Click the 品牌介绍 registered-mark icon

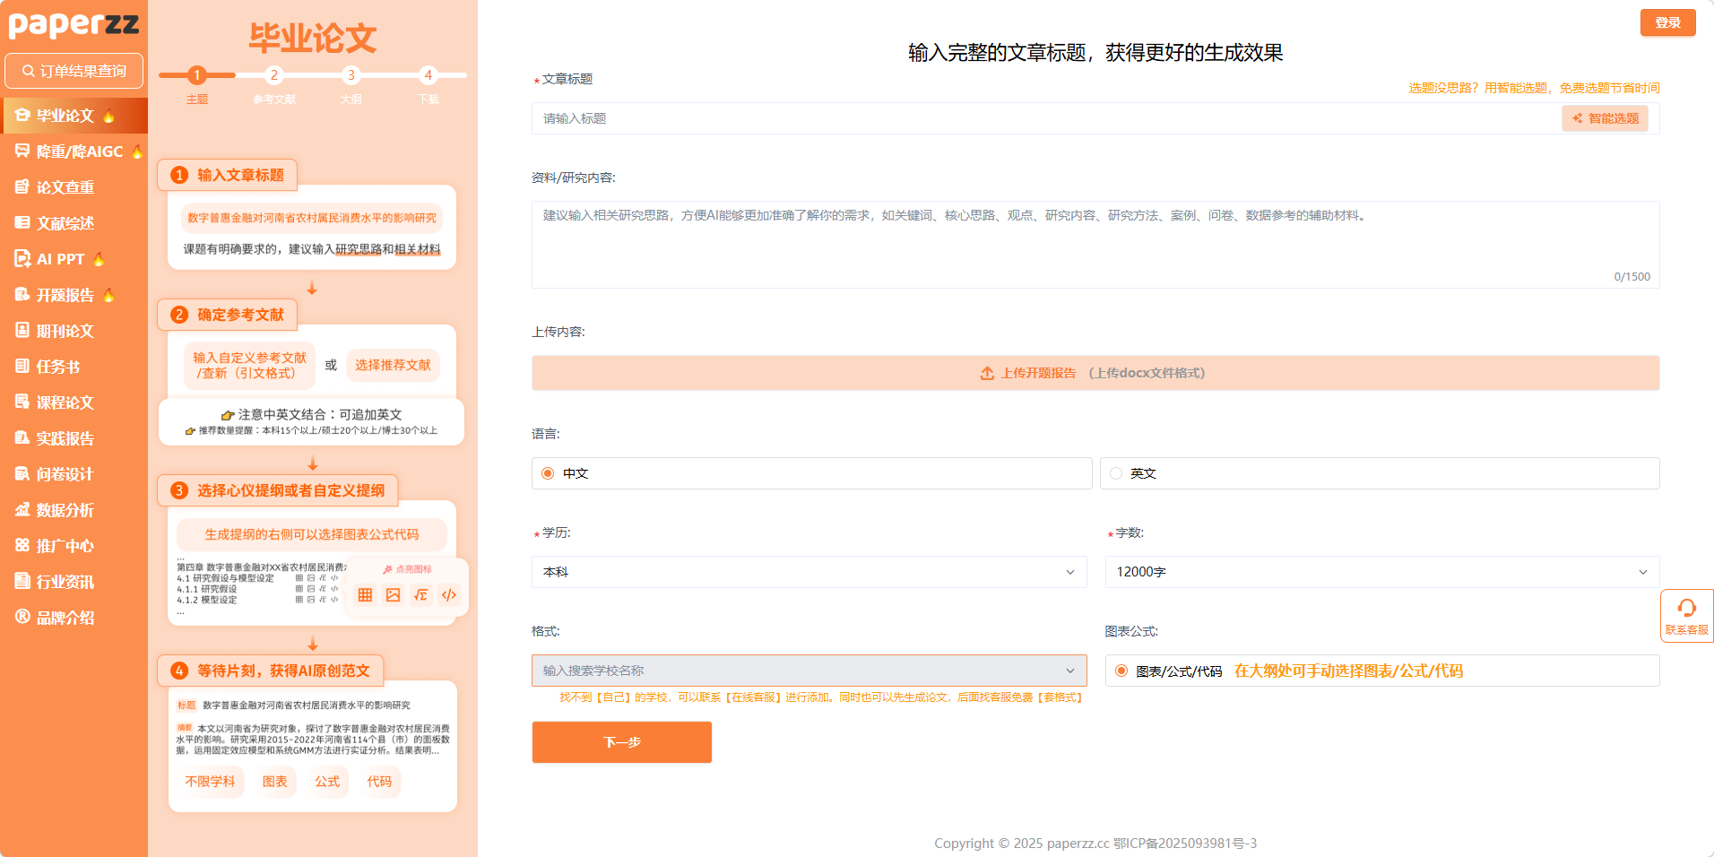(x=22, y=617)
